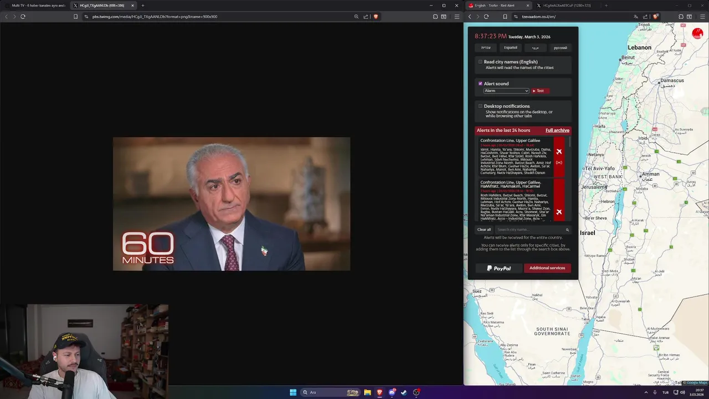Open Steam from the taskbar

(404, 392)
